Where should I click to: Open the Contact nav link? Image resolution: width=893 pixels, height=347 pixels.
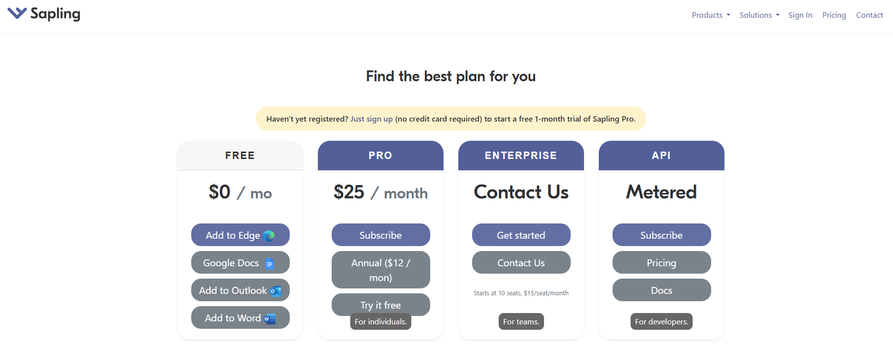[869, 15]
